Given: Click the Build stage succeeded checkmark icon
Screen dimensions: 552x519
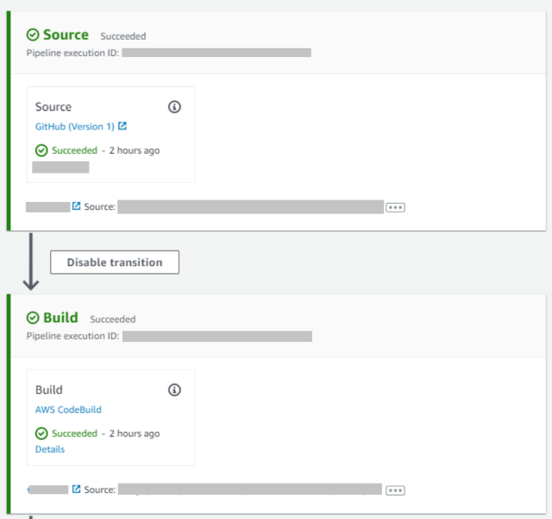Looking at the screenshot, I should [33, 318].
